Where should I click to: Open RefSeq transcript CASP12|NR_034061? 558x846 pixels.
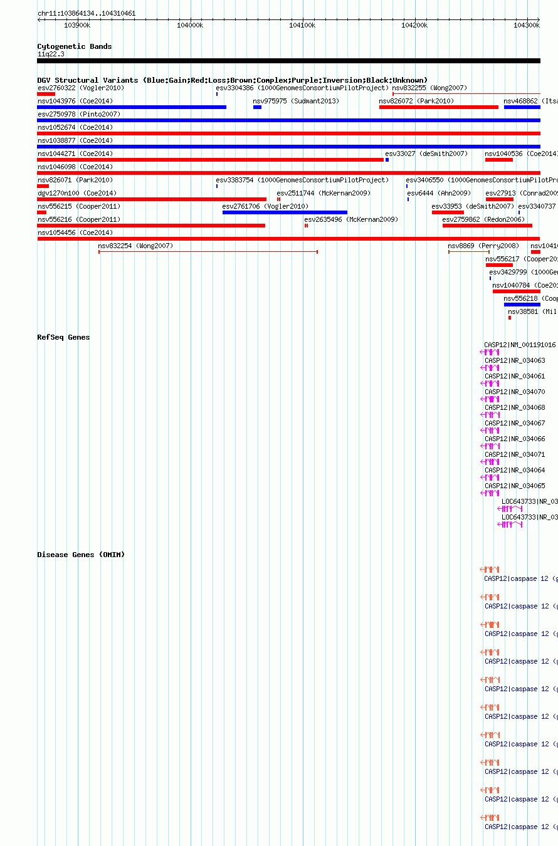click(x=515, y=376)
